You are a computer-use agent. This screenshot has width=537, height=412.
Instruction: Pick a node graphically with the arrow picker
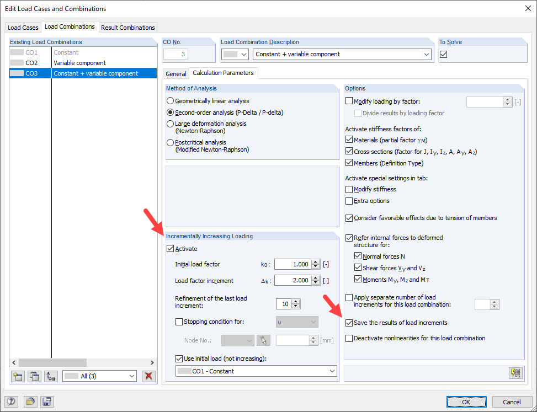pyautogui.click(x=263, y=340)
